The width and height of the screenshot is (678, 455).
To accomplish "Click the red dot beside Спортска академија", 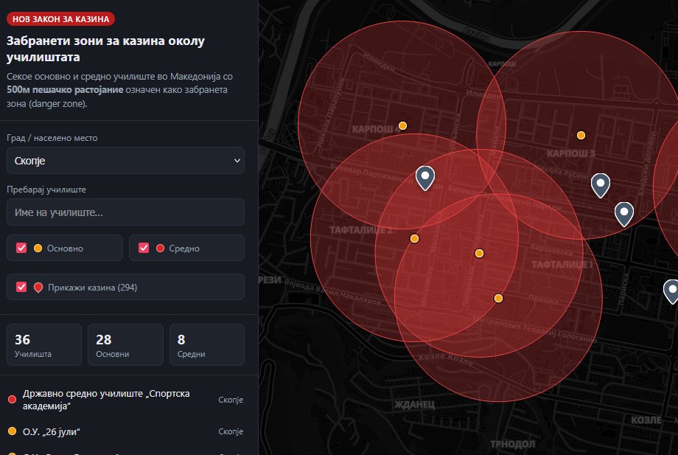I will coord(12,399).
